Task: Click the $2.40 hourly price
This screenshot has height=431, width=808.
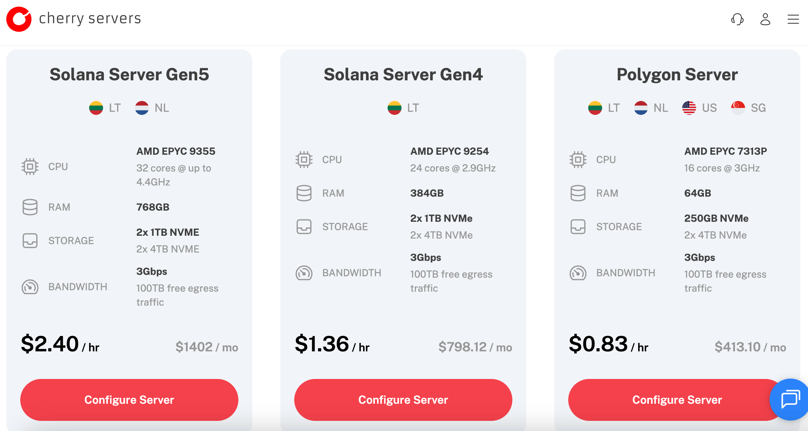Action: pos(50,344)
